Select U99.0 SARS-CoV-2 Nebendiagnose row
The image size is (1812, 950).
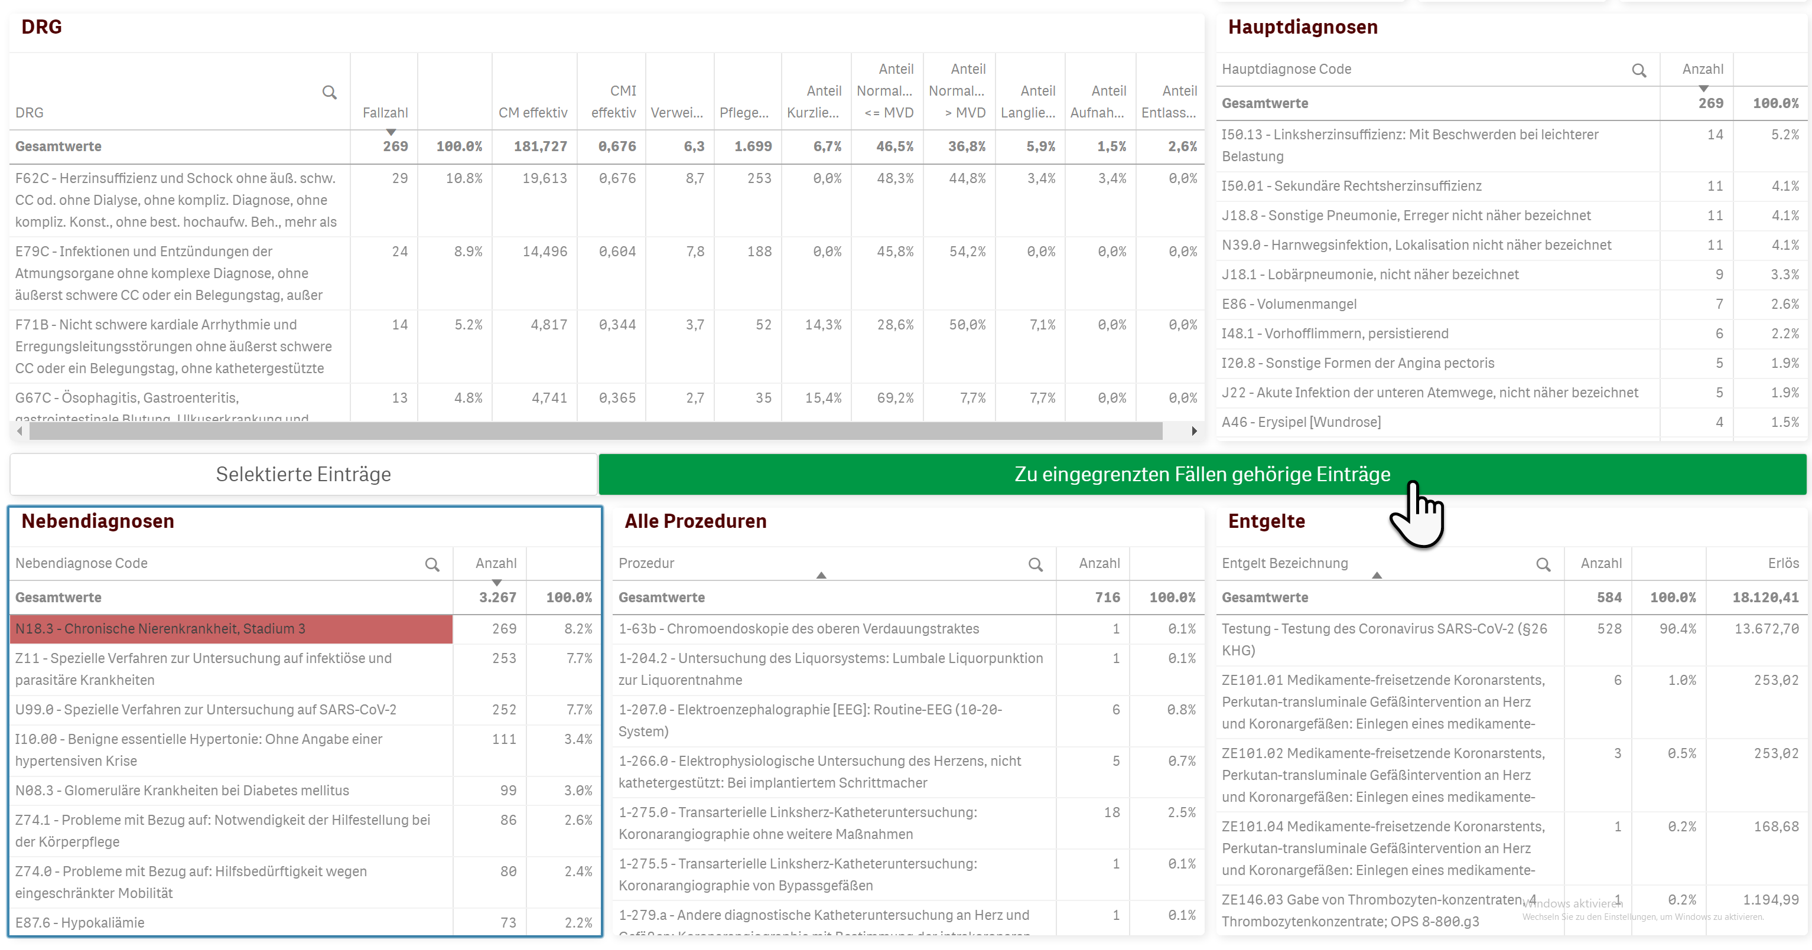point(206,710)
